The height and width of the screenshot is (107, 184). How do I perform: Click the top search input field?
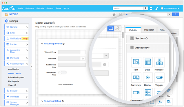128,8
